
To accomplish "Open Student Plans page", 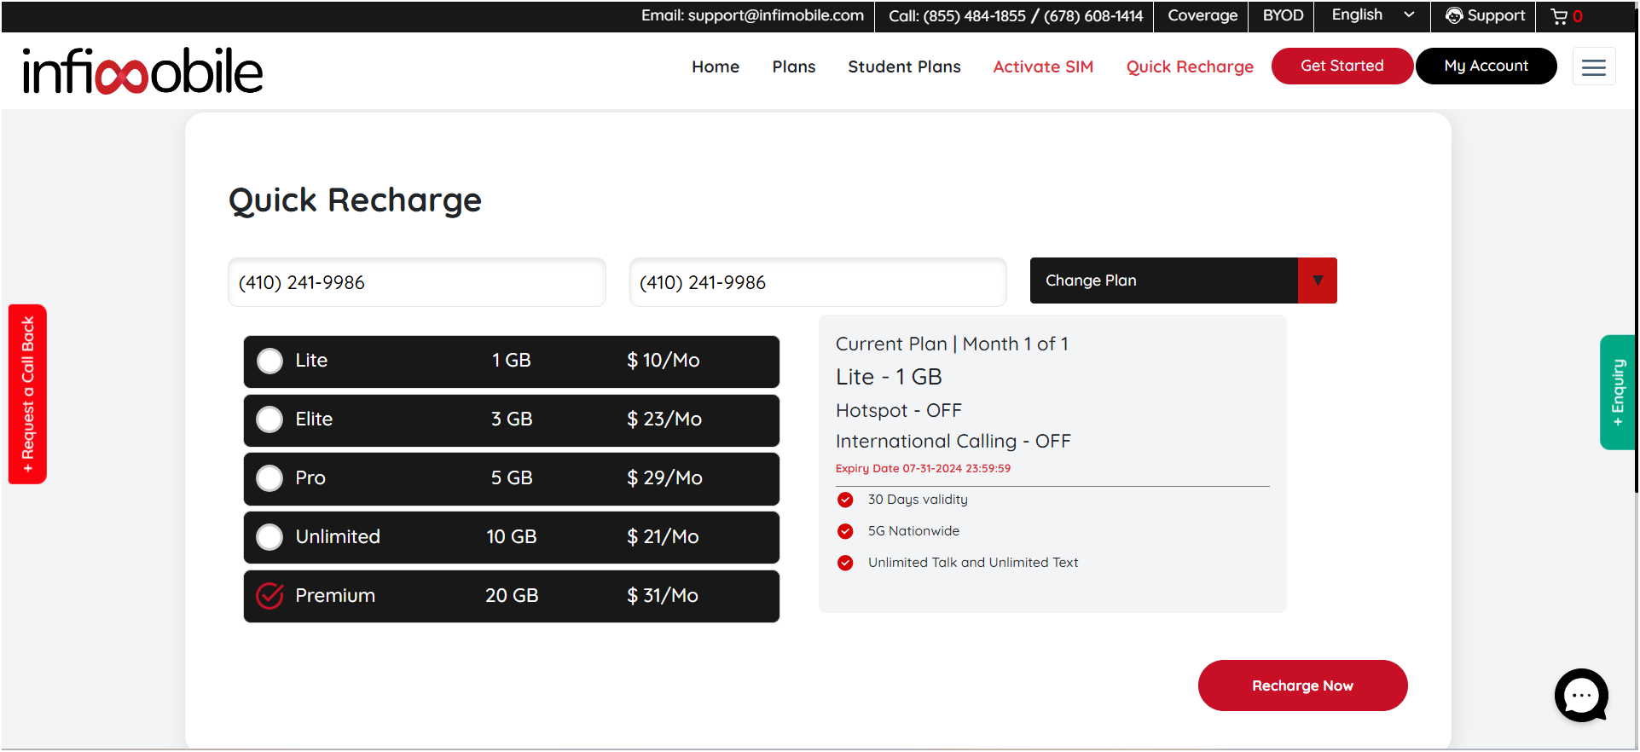I will point(904,67).
